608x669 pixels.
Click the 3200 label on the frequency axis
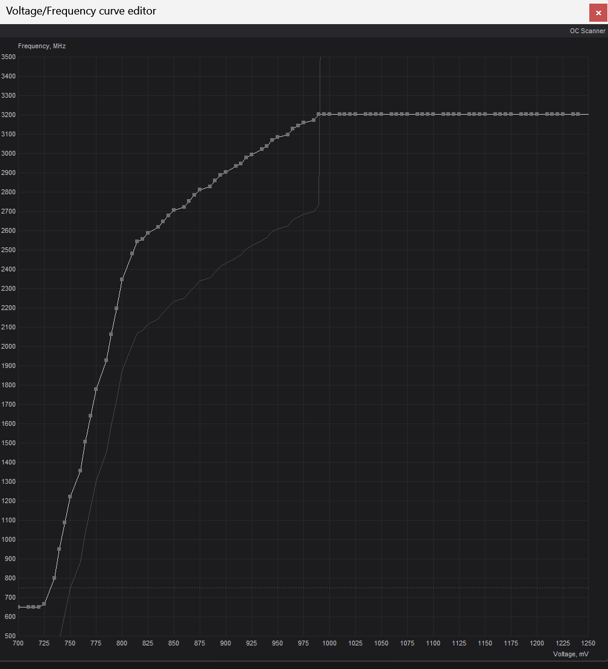pos(8,115)
